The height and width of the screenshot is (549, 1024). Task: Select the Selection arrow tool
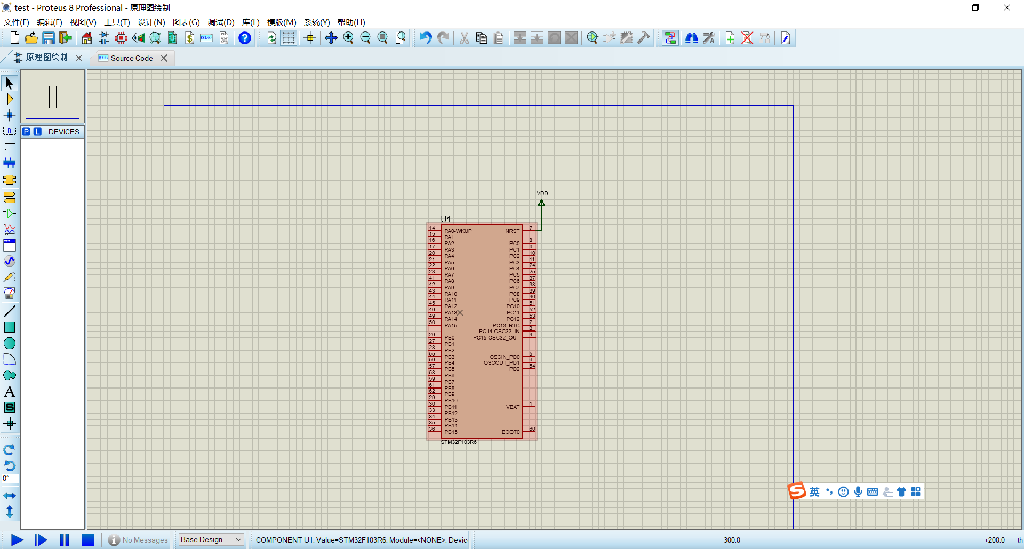[x=10, y=83]
